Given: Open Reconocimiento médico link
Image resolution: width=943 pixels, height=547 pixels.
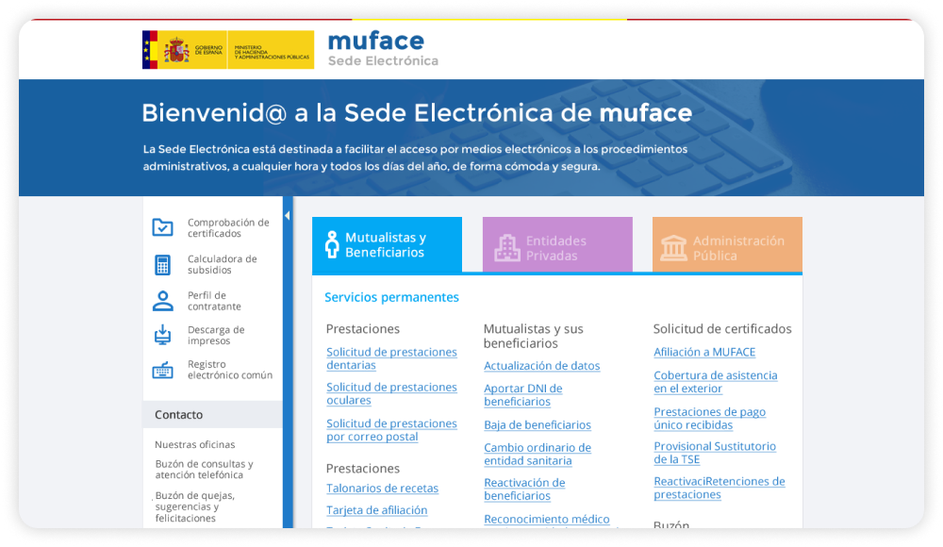Looking at the screenshot, I should pyautogui.click(x=547, y=520).
